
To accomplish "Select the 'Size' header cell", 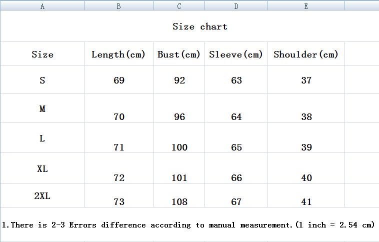I will pyautogui.click(x=42, y=54).
